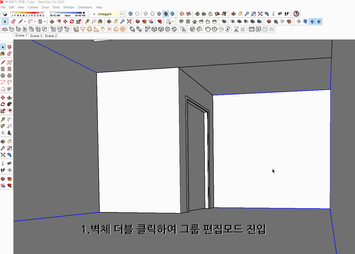Select the Pencil (Line) tool
355x254 pixels.
pos(21,21)
